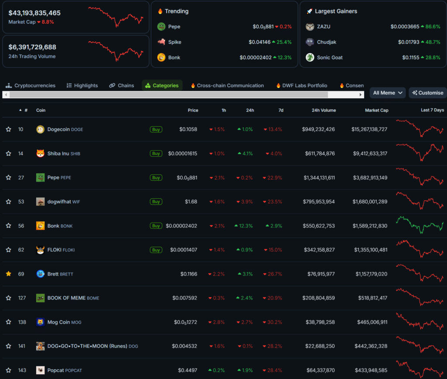Favorite Dogecoin with its star
447x379 pixels.
[x=9, y=130]
